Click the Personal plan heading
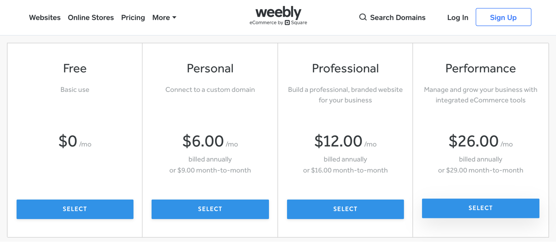This screenshot has height=242, width=556. tap(210, 69)
